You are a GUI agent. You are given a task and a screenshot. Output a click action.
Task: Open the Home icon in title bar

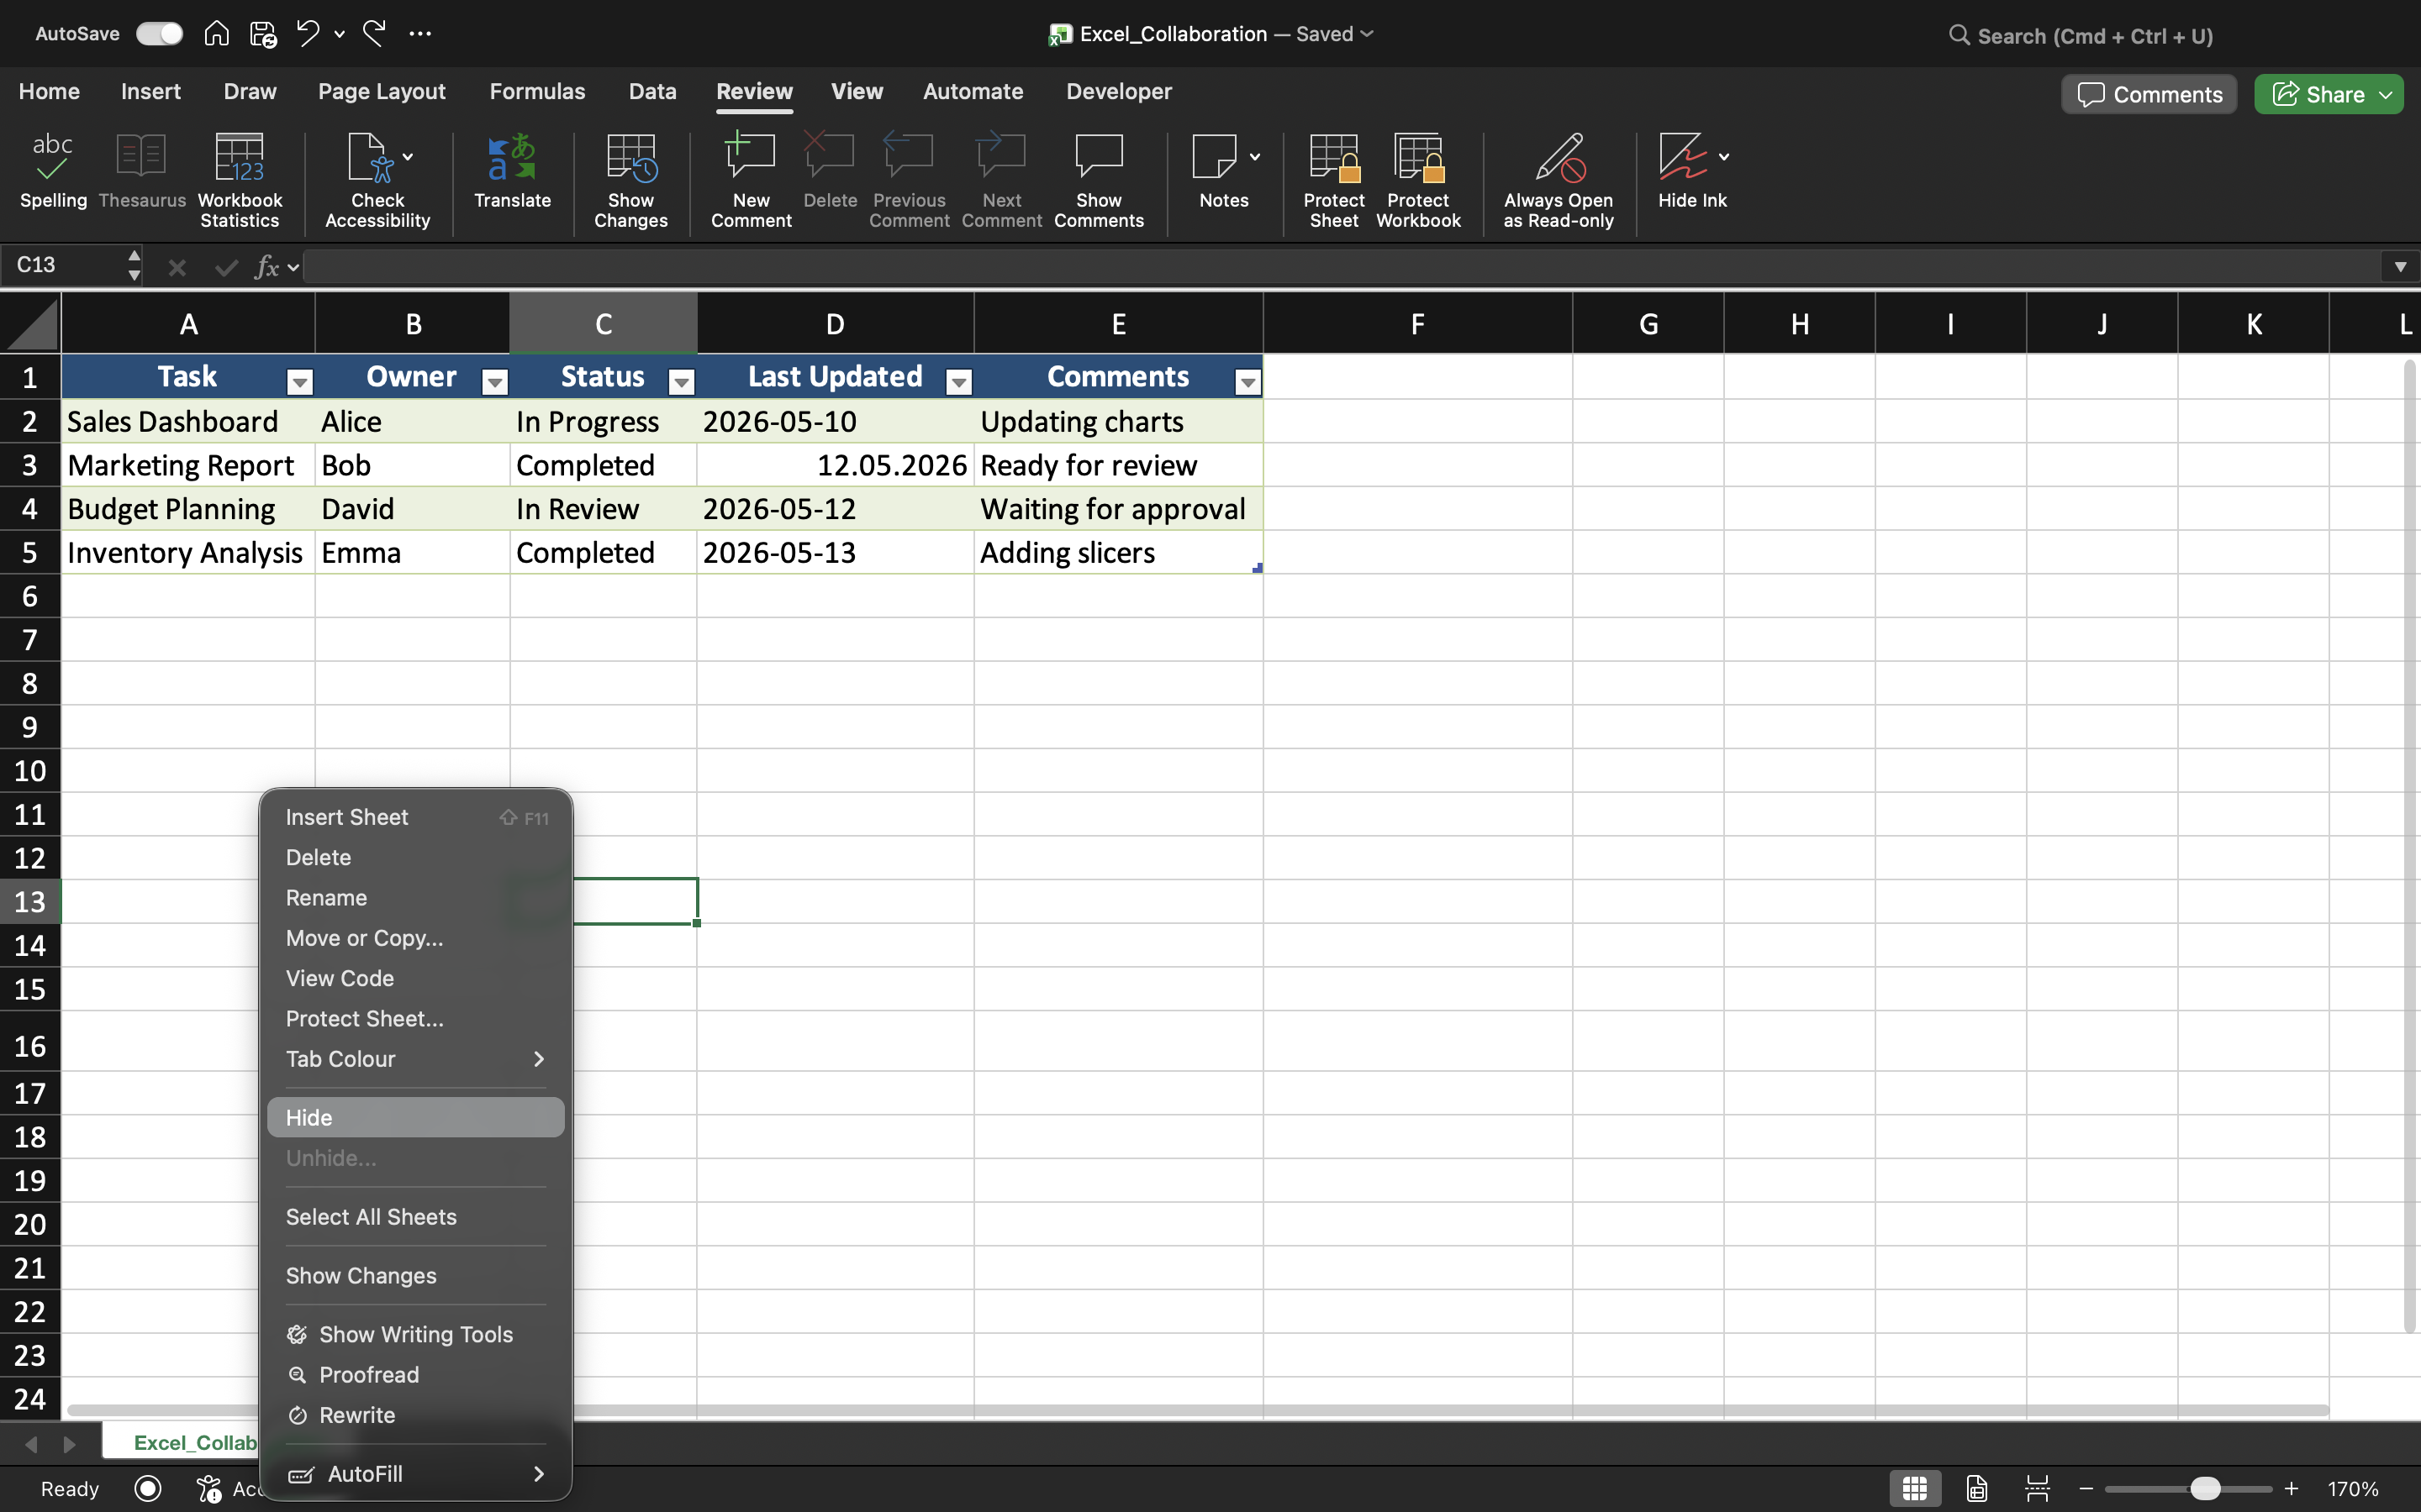[x=216, y=34]
